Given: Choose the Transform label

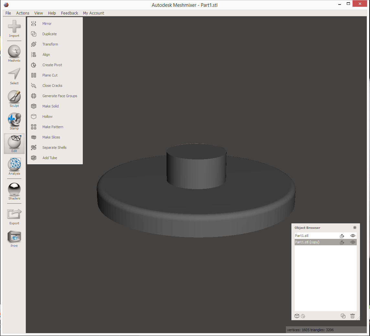Looking at the screenshot, I should pos(50,44).
